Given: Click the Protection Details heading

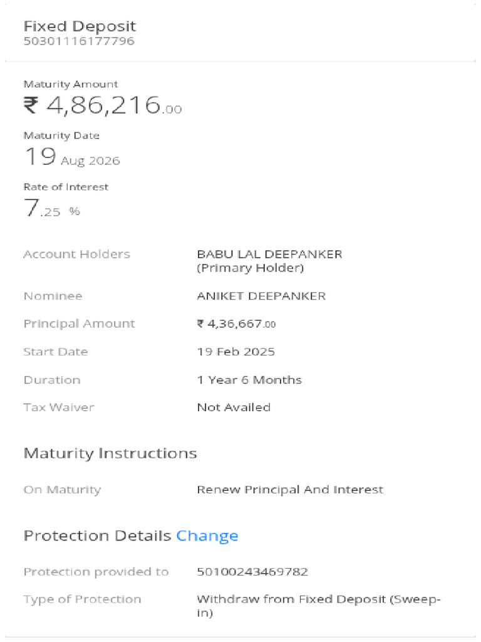Looking at the screenshot, I should click(97, 536).
